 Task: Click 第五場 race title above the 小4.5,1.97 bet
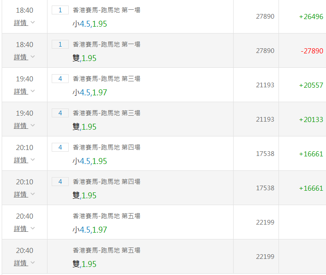106,216
